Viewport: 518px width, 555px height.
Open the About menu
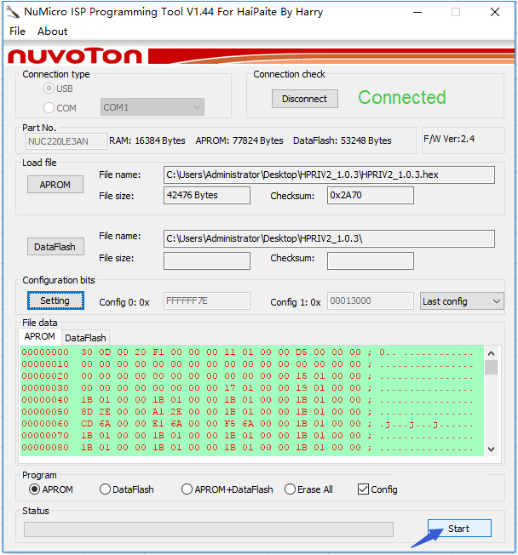pyautogui.click(x=53, y=31)
